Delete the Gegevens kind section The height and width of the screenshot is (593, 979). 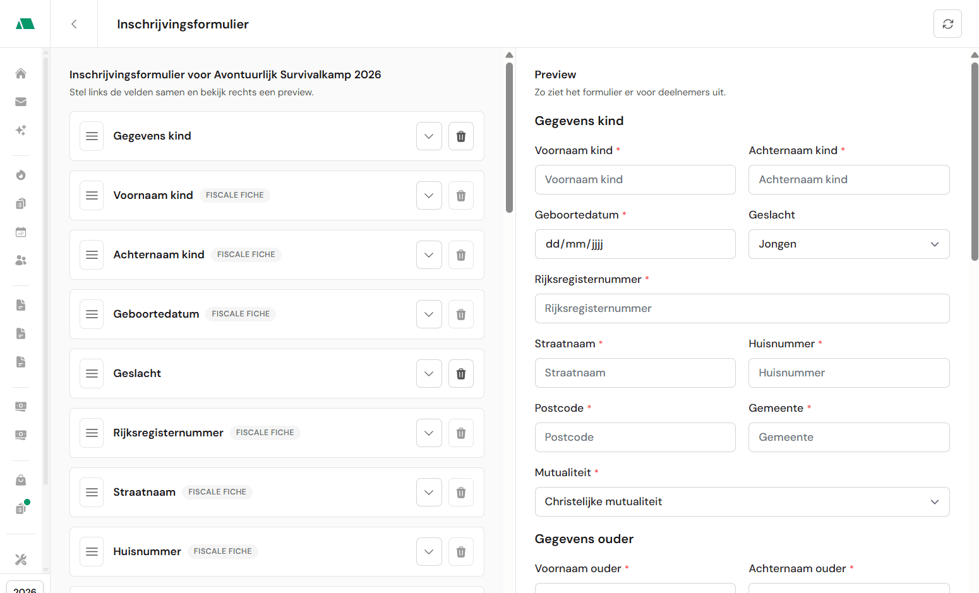(x=461, y=136)
